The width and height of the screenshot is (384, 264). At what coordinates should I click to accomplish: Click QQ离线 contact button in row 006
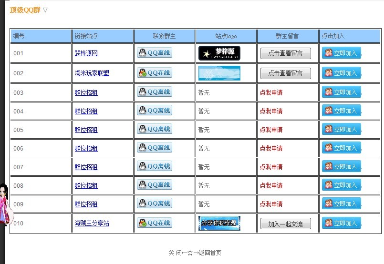click(x=155, y=148)
